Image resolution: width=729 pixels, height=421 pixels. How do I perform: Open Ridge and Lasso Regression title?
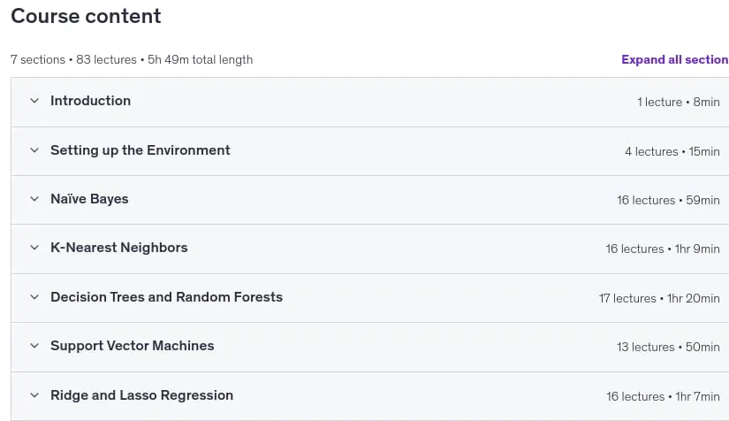(x=141, y=395)
